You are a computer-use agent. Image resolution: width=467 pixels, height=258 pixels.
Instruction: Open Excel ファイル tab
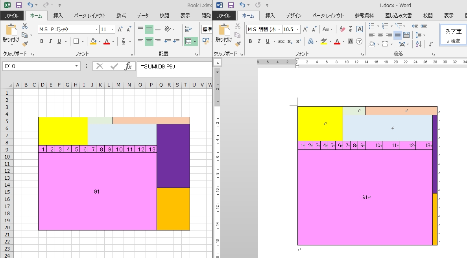point(11,15)
